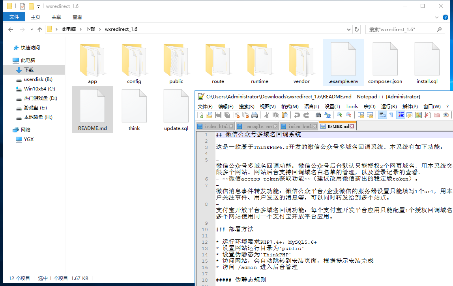Click the Open file folder icon
The width and height of the screenshot is (453, 286).
coord(209,115)
